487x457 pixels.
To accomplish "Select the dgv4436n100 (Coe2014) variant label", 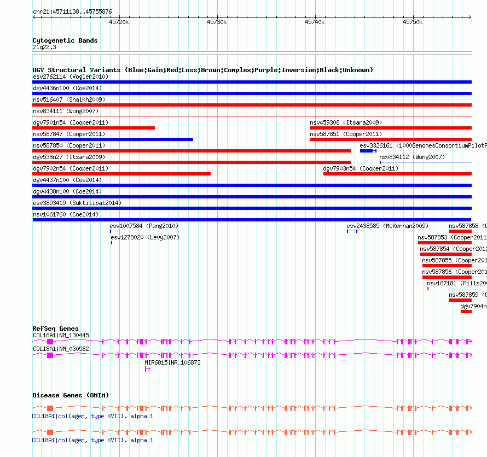I will pos(67,88).
